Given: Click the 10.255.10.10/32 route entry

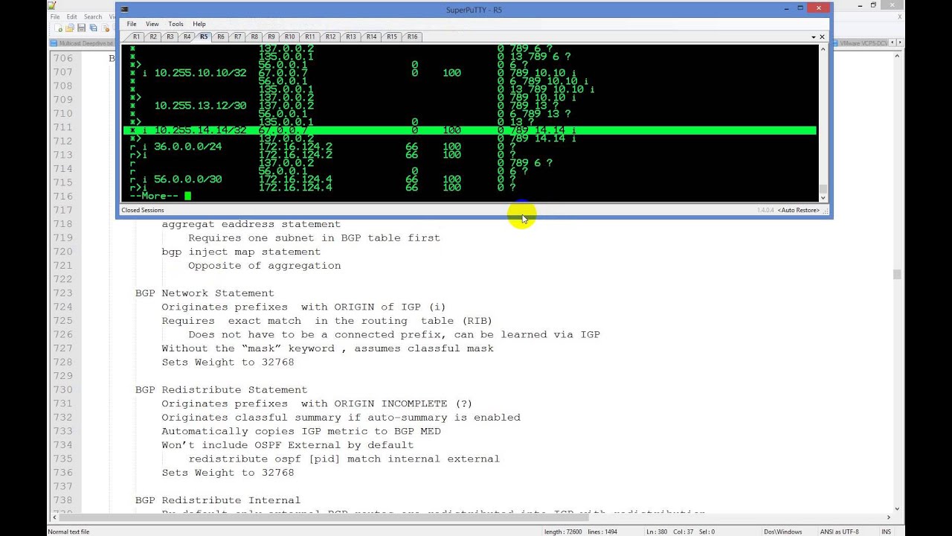Looking at the screenshot, I should (200, 73).
